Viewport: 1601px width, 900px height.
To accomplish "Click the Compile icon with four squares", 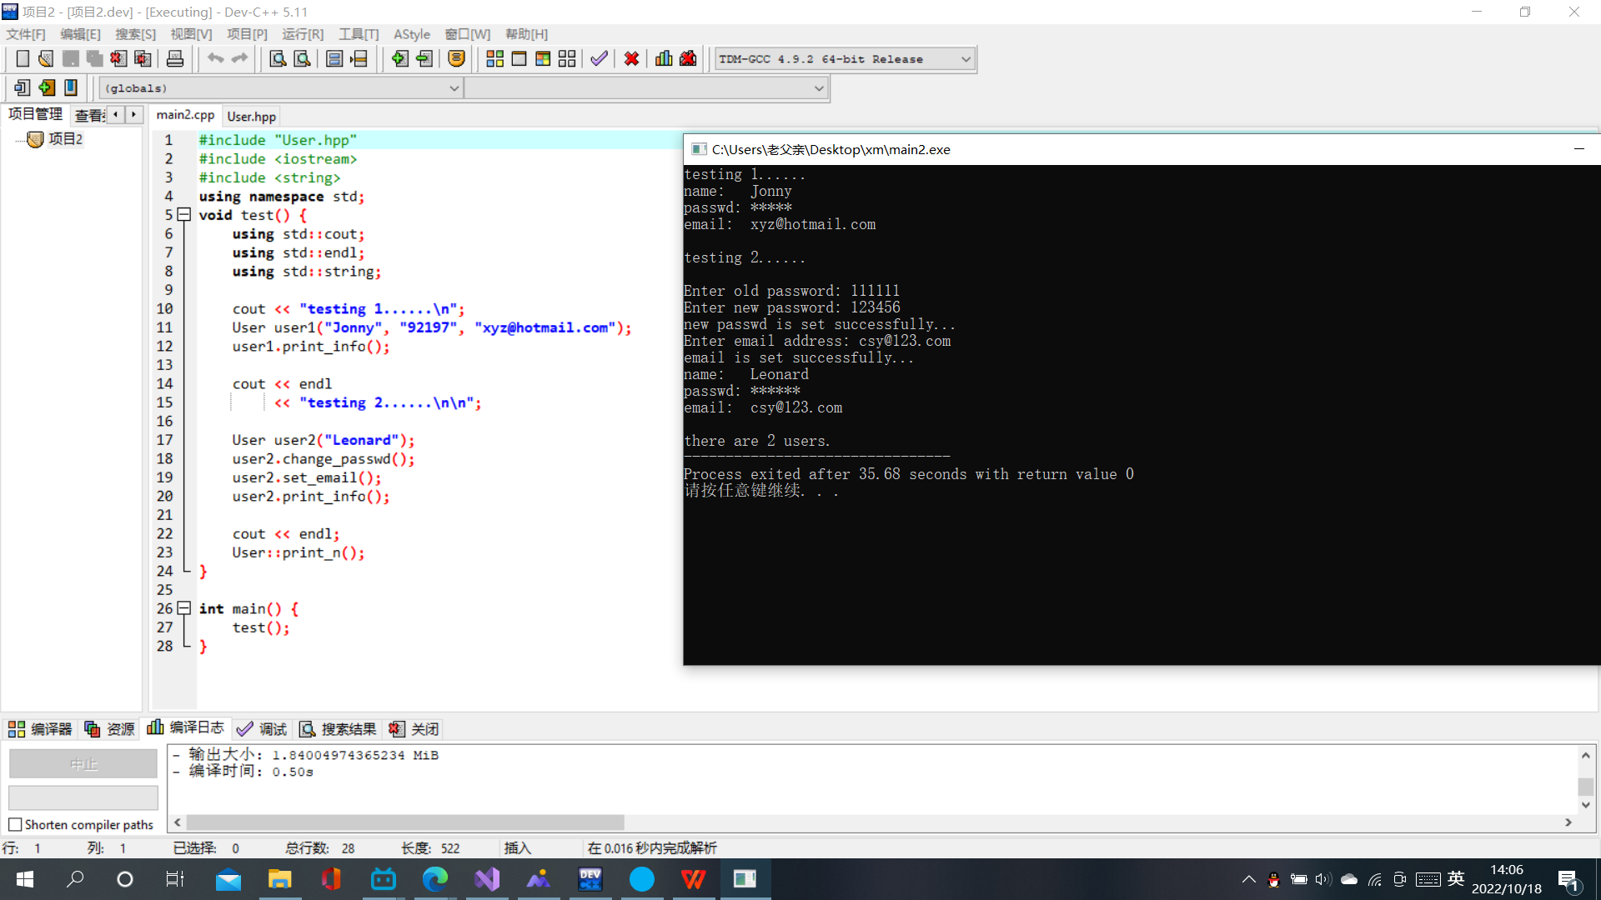I will click(x=494, y=59).
